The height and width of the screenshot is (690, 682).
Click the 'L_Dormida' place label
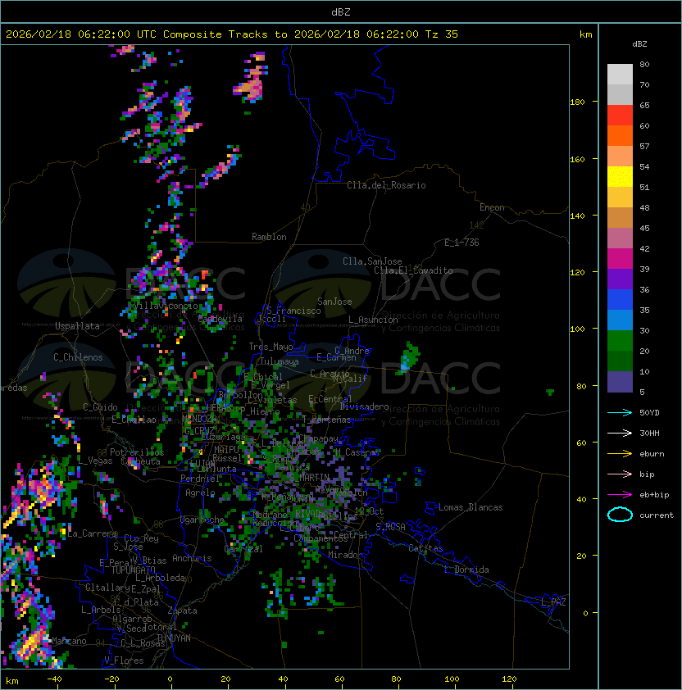[x=466, y=570]
